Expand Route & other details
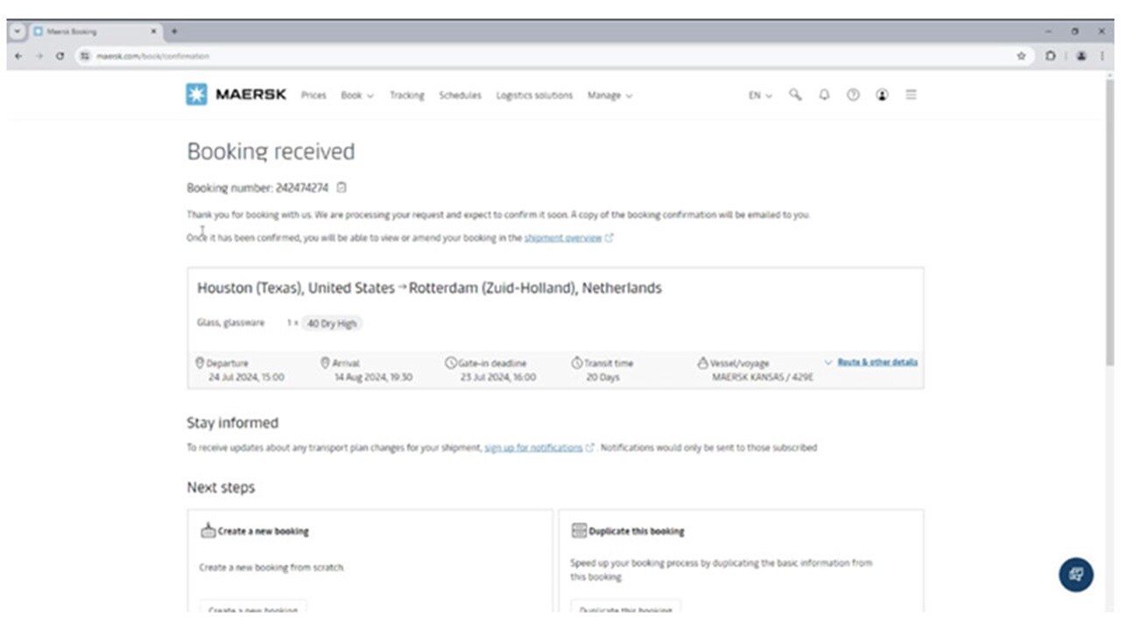Image resolution: width=1121 pixels, height=631 pixels. 877,362
